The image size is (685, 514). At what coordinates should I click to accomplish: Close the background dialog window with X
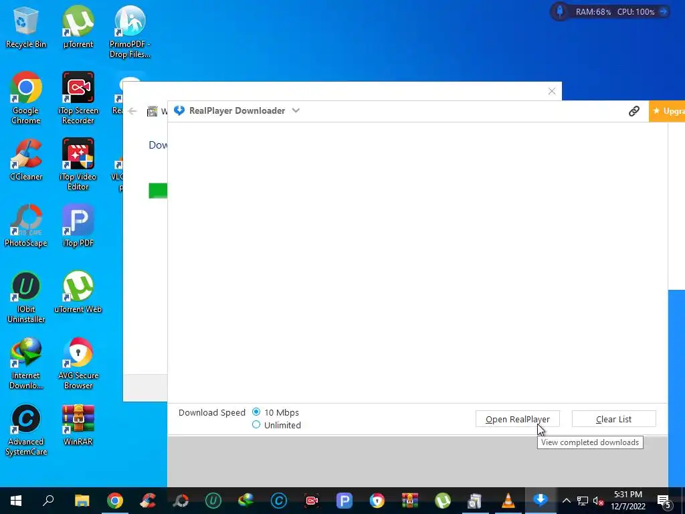552,91
